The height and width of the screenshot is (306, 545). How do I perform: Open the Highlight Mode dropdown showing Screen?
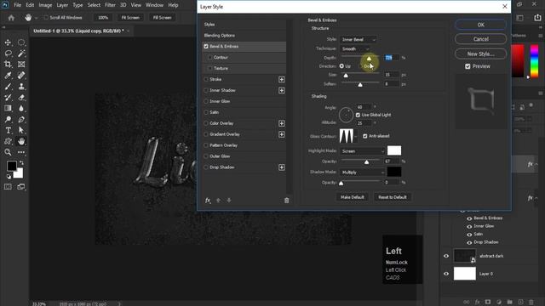(363, 151)
